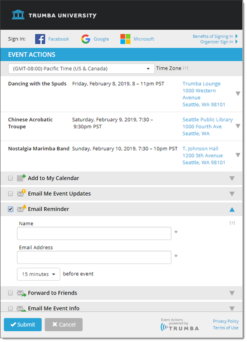
Task: Check the Email Me Event Info checkbox
Action: 10,309
